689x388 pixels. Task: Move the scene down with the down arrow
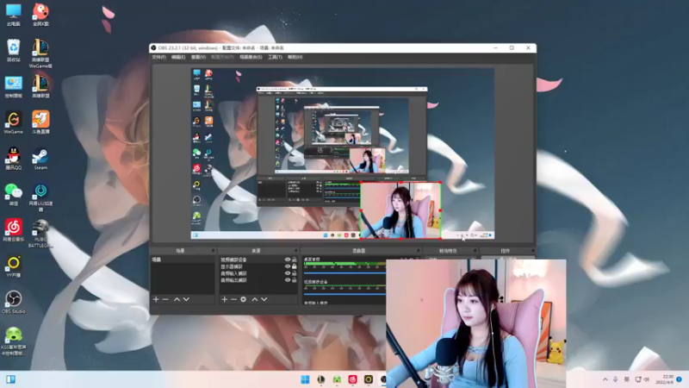[186, 299]
